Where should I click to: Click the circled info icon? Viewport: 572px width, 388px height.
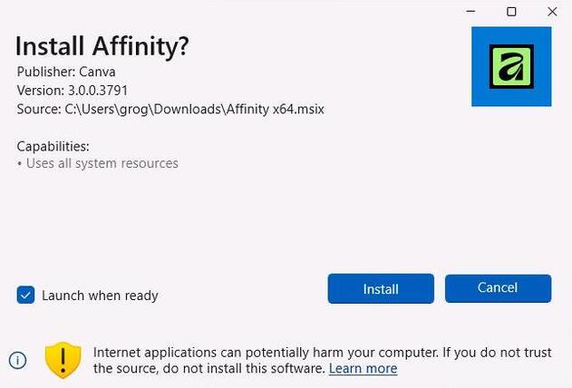point(18,360)
